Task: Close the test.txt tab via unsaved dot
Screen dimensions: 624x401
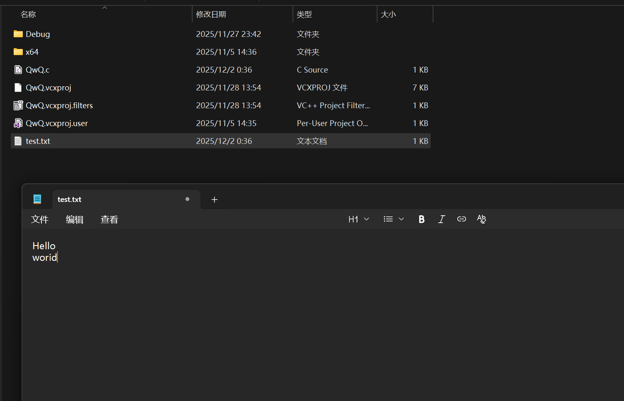Action: tap(187, 199)
